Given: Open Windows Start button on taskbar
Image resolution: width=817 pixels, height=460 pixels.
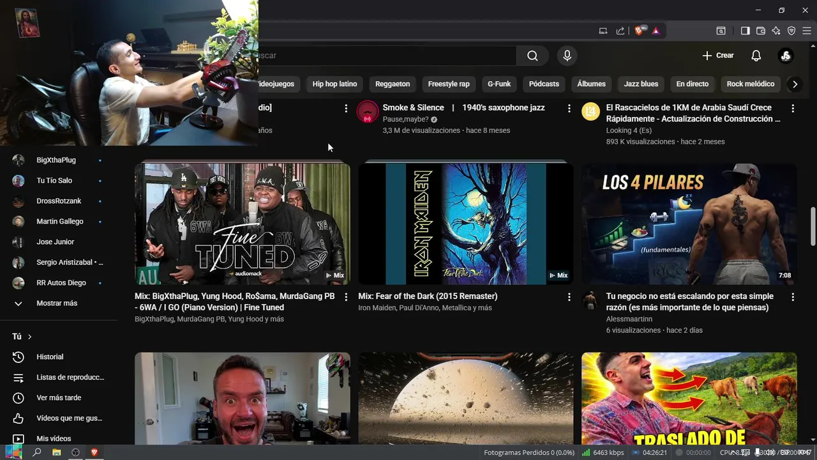Looking at the screenshot, I should click(13, 452).
